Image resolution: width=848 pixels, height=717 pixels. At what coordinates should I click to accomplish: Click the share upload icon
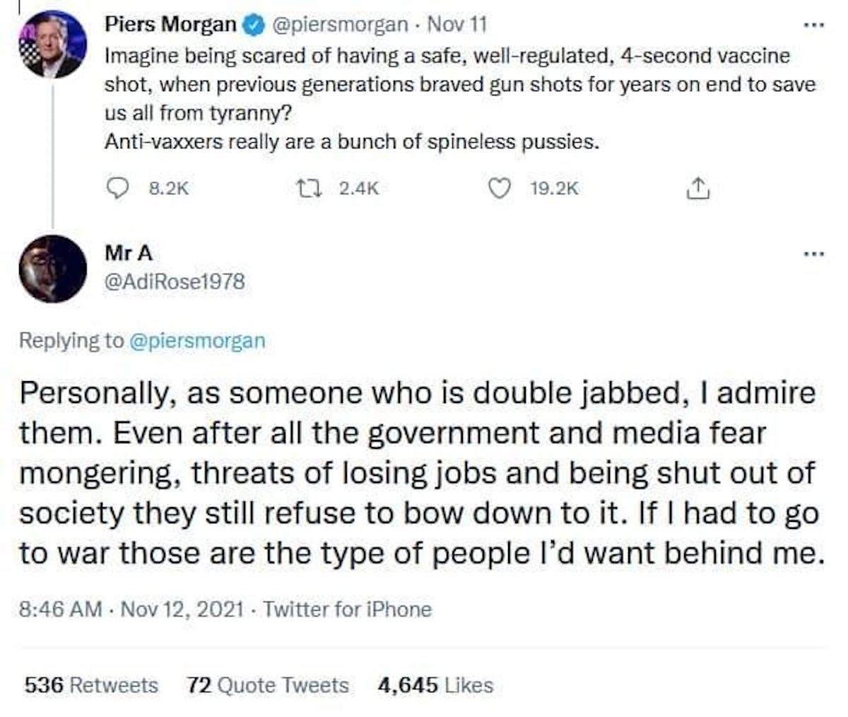(x=697, y=187)
